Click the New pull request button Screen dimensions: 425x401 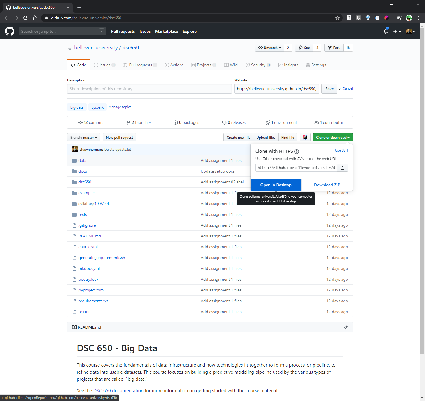(119, 137)
